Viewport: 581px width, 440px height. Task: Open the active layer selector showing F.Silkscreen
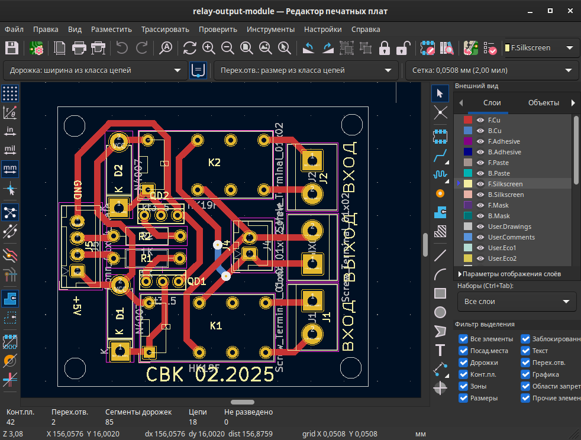[542, 48]
